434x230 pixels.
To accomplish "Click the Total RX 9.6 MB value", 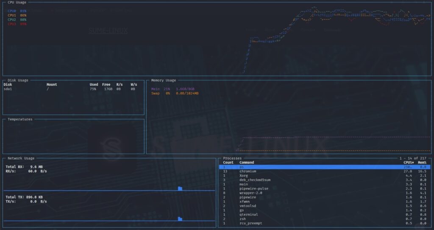I will click(36, 167).
